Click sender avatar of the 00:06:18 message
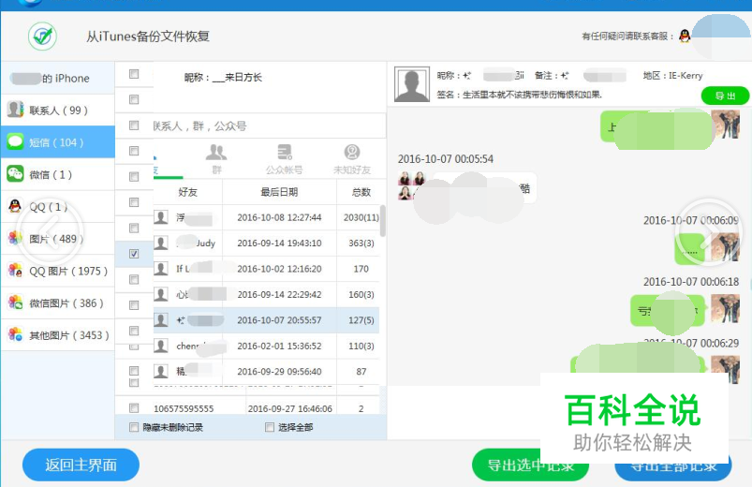752x487 pixels. (x=725, y=309)
